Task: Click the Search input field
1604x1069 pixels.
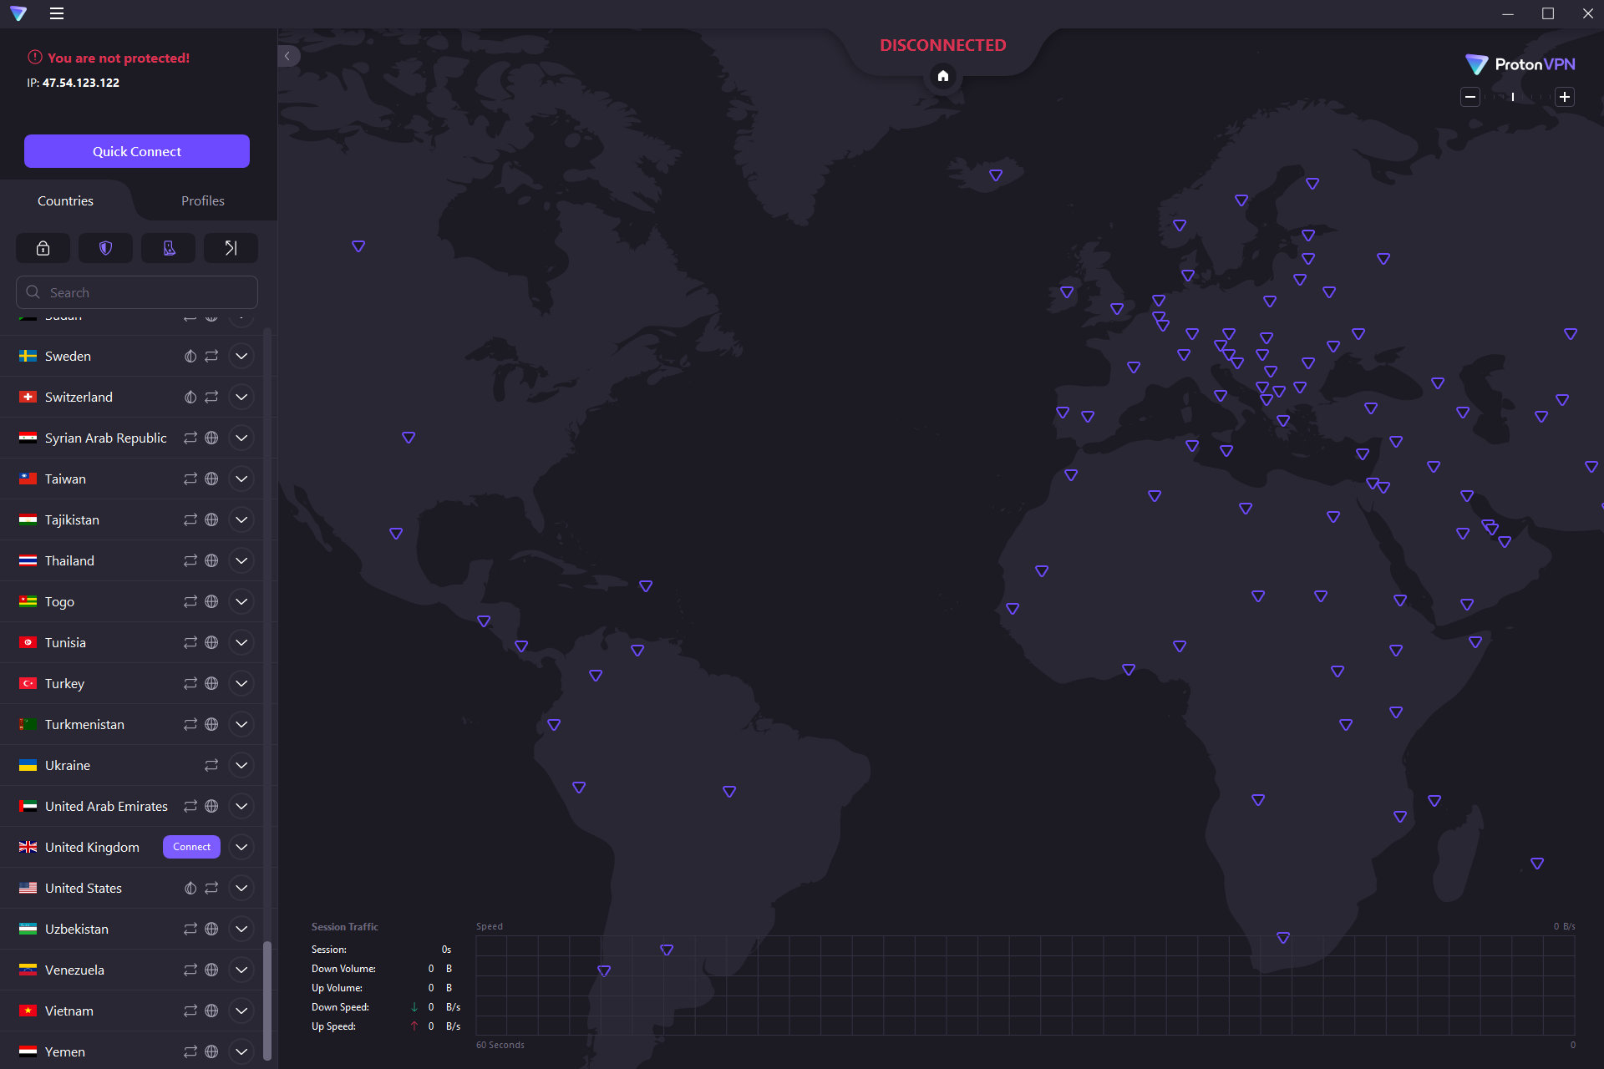Action: click(x=136, y=292)
